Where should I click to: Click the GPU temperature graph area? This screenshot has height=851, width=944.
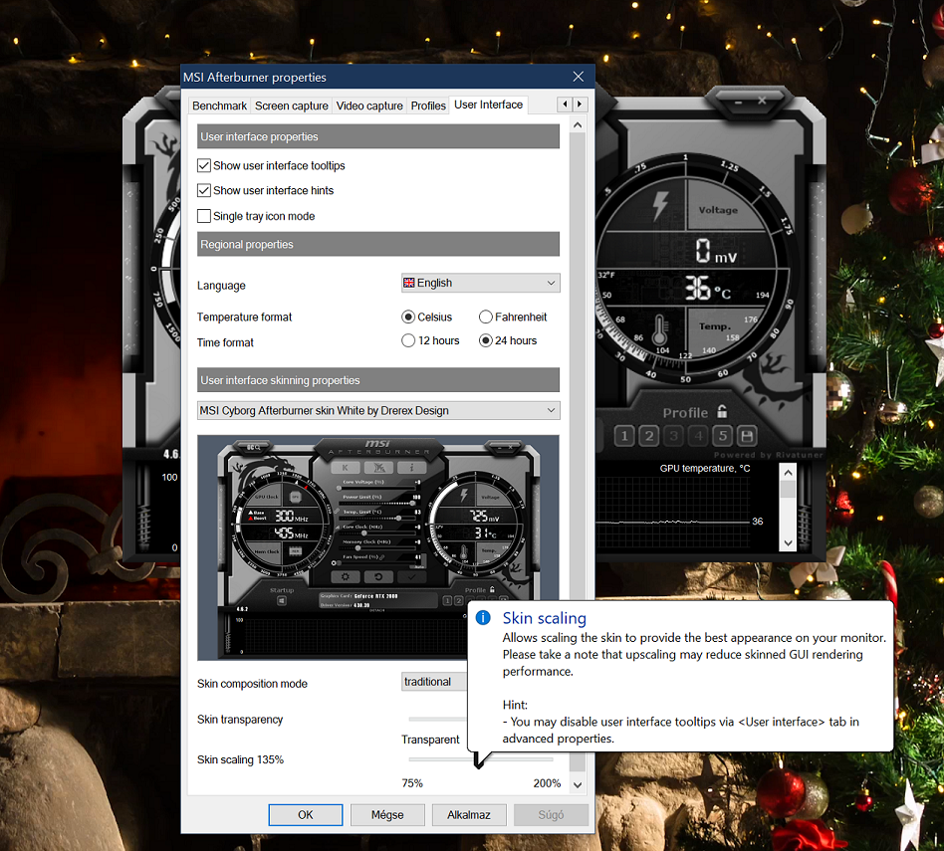pos(673,513)
